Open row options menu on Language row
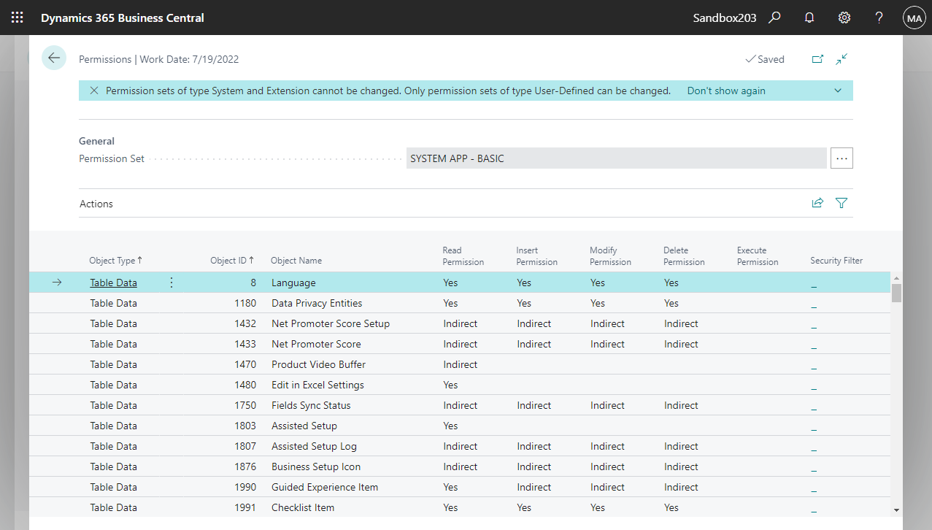This screenshot has height=530, width=932. 171,282
